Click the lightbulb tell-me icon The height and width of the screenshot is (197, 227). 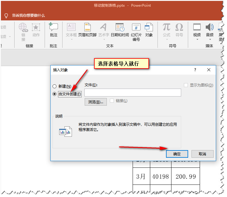6,16
